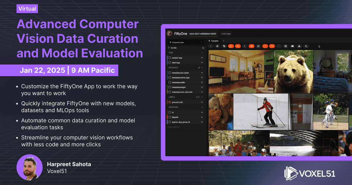Select the Samples tab
Viewport: 352px width, 185px height.
[213, 41]
